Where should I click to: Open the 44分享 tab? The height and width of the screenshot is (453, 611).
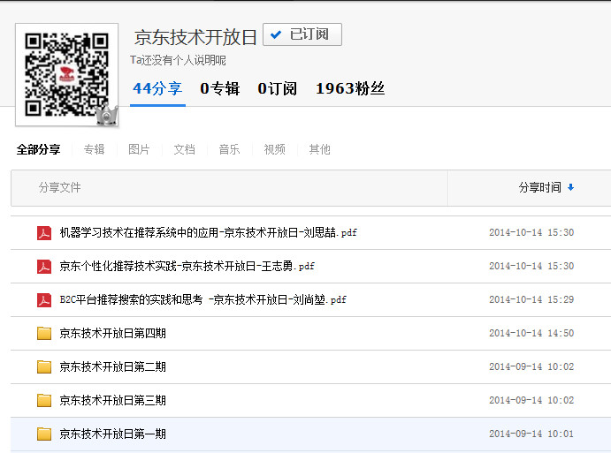tap(157, 88)
